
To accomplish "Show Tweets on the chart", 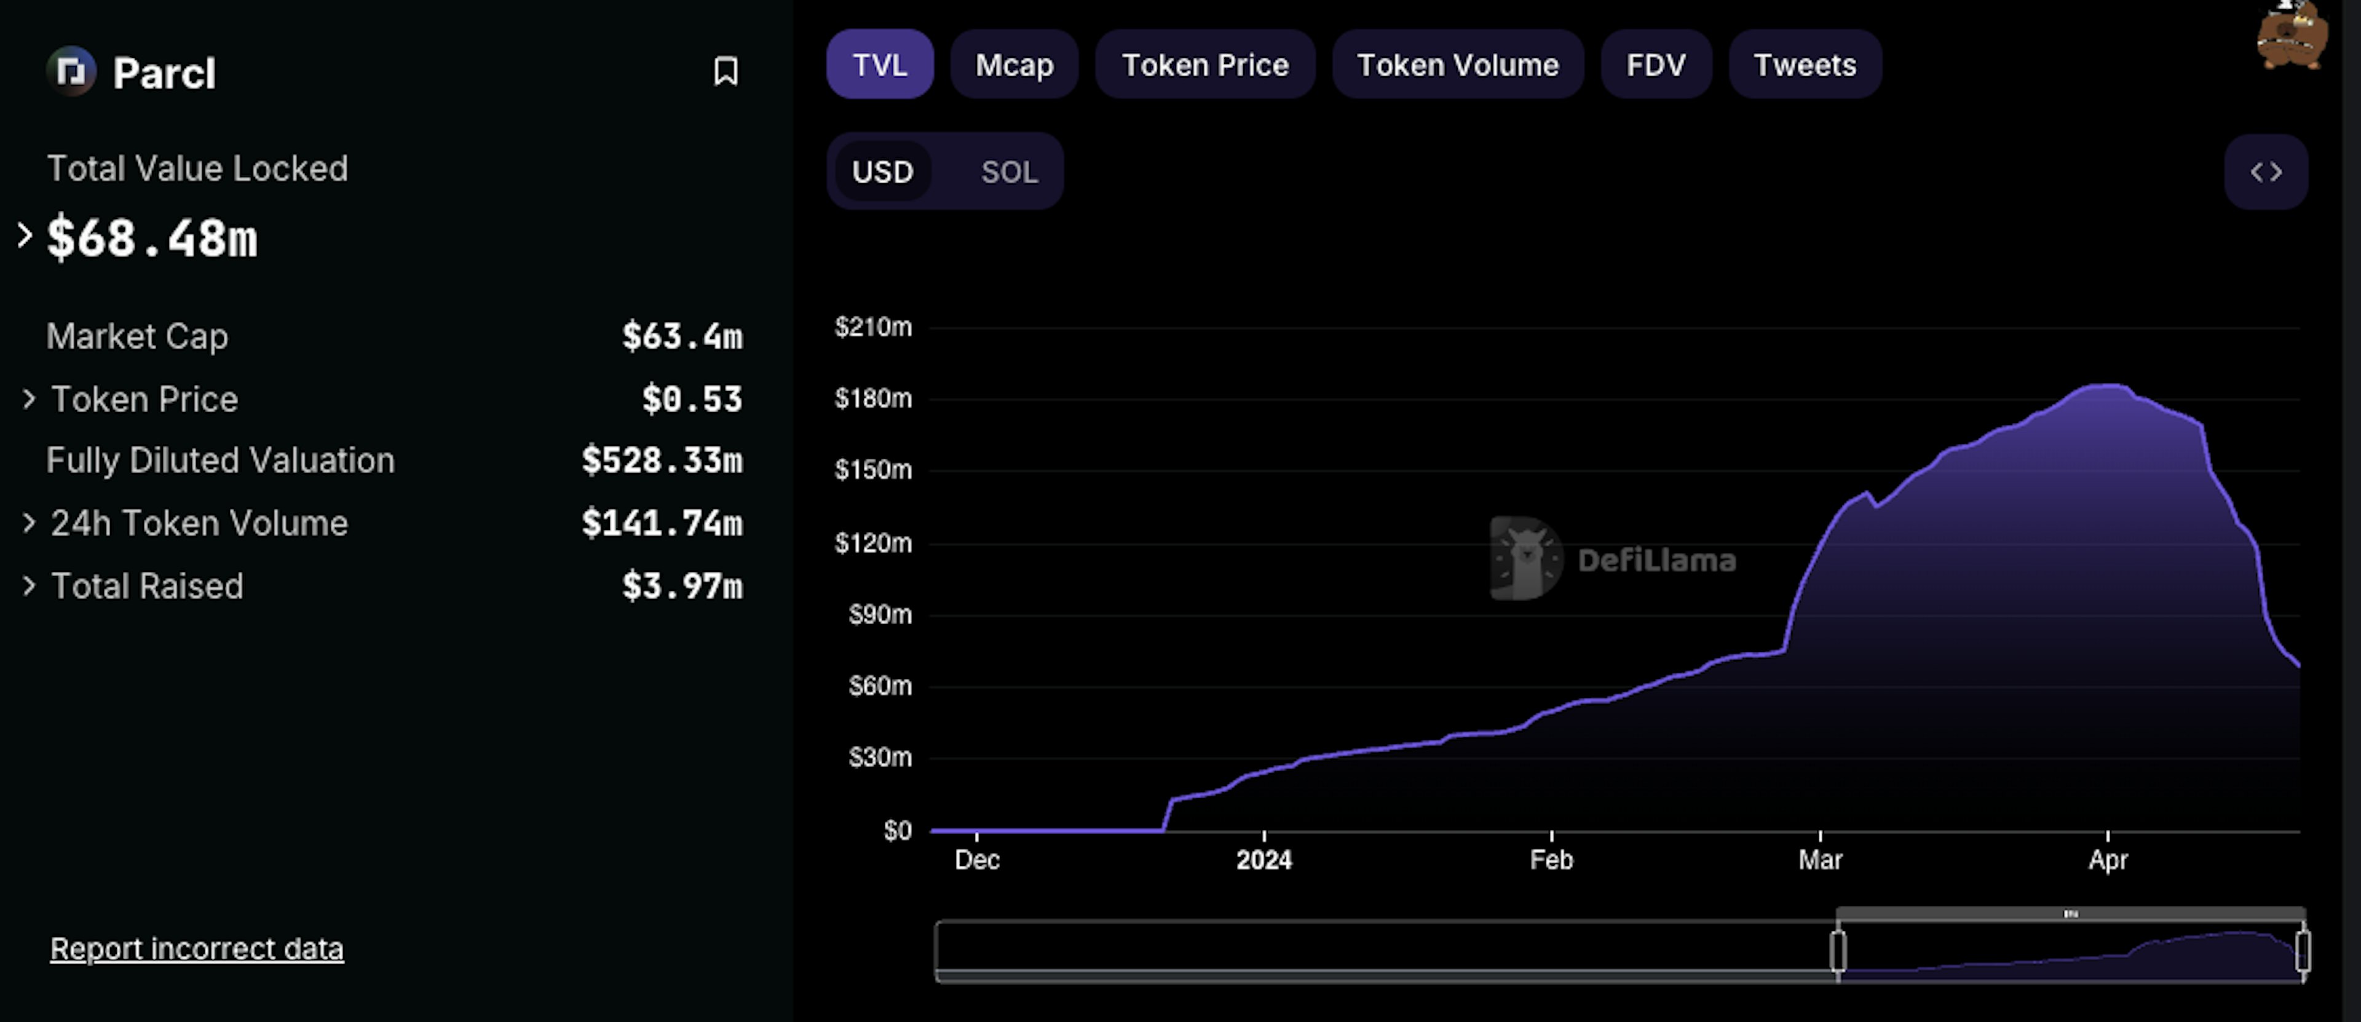I will pyautogui.click(x=1804, y=65).
